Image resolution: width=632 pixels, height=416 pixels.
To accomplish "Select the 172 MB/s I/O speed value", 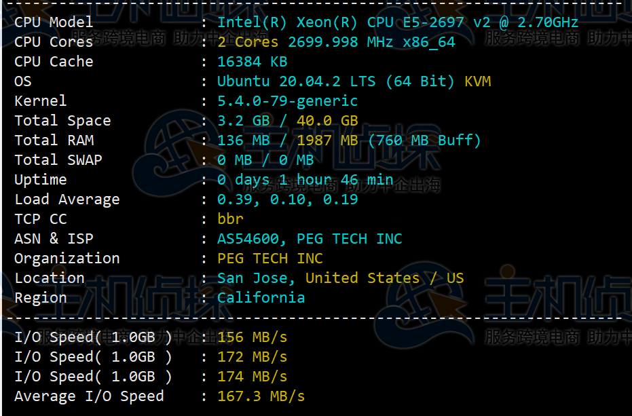I will point(253,357).
